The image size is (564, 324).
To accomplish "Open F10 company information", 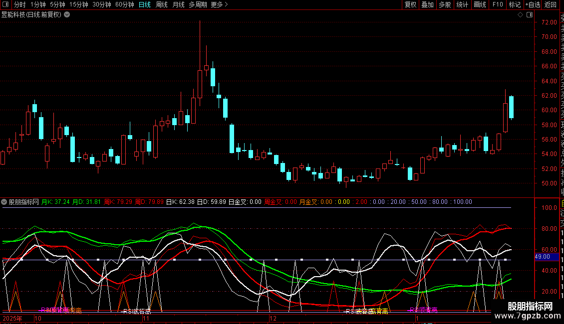I will point(498,4).
